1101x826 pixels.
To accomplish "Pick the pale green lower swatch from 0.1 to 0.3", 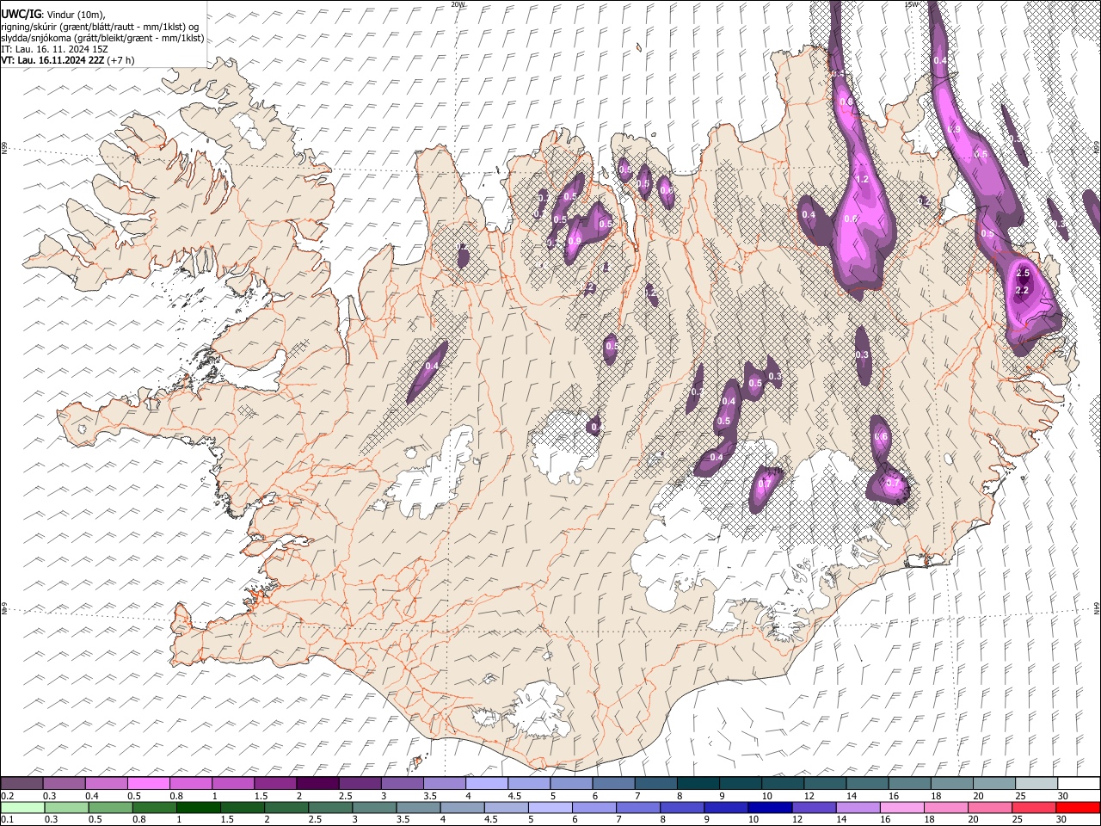I will (22, 807).
